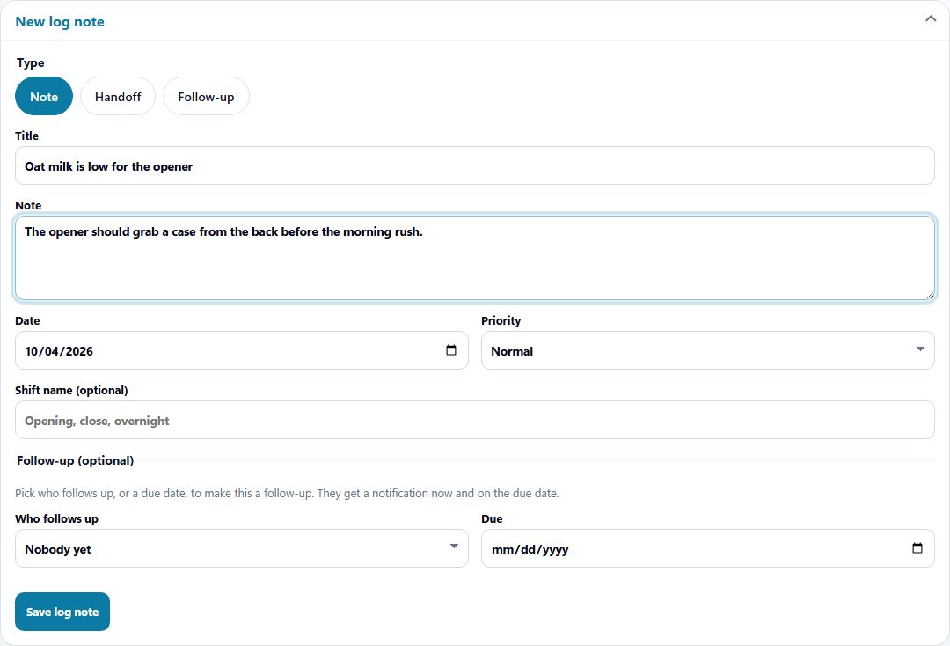This screenshot has height=646, width=950.
Task: Save the log note
Action: (62, 612)
